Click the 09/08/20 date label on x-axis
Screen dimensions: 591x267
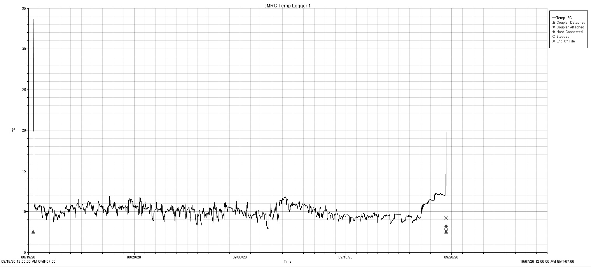(240, 257)
